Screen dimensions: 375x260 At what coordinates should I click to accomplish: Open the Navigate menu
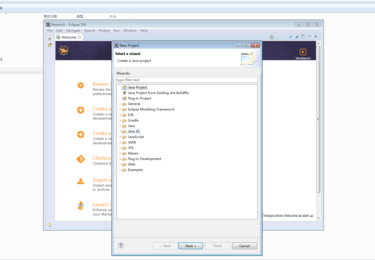tap(73, 31)
